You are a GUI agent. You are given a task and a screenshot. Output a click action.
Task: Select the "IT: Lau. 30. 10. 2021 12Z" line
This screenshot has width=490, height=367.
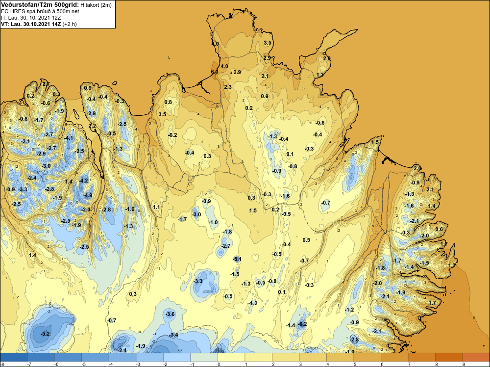coord(31,18)
